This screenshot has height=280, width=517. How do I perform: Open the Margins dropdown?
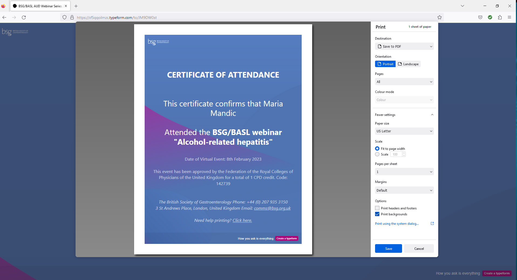pos(404,190)
